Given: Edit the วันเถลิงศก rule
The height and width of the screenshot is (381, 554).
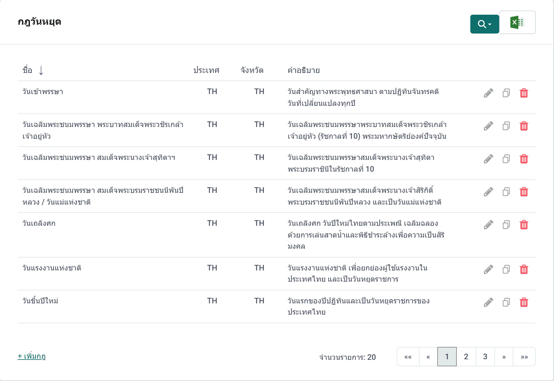Looking at the screenshot, I should 488,225.
